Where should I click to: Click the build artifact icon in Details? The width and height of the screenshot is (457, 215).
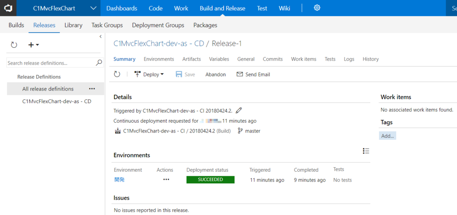point(117,131)
